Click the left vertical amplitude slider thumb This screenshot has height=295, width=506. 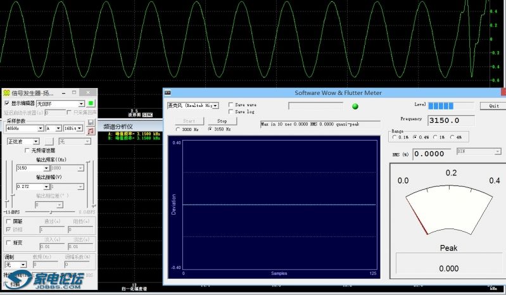tap(7, 201)
